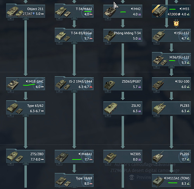194x189 pixels.
Task: Click the SU-100 tank icon
Action: (x=158, y=84)
